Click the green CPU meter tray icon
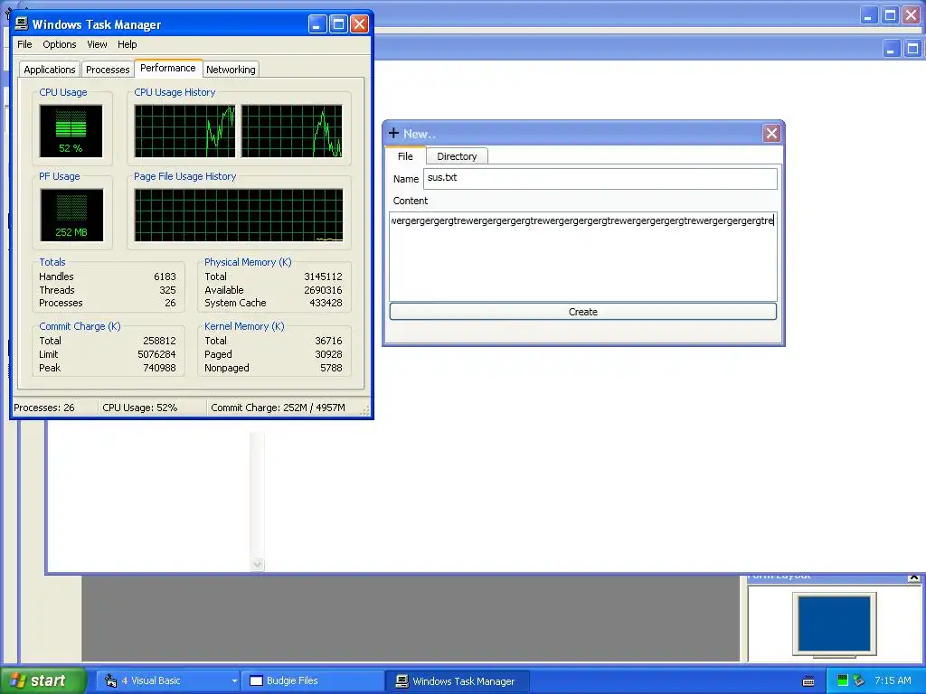 coord(843,680)
